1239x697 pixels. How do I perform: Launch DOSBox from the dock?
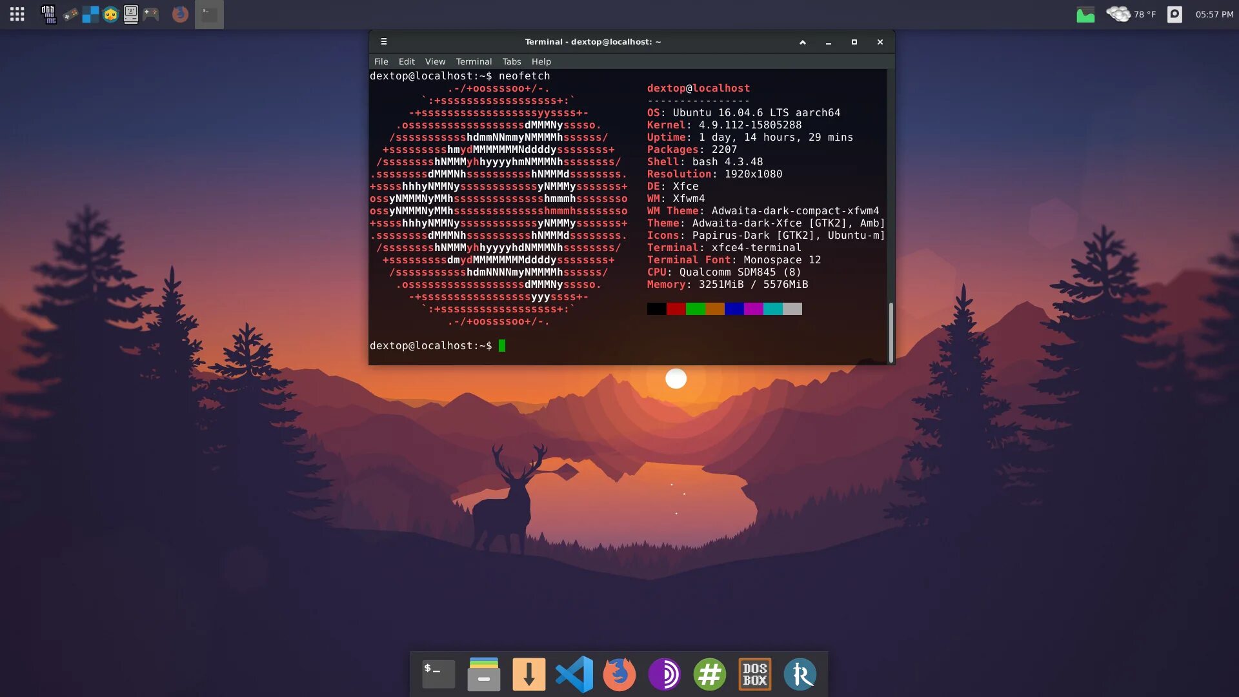click(755, 674)
